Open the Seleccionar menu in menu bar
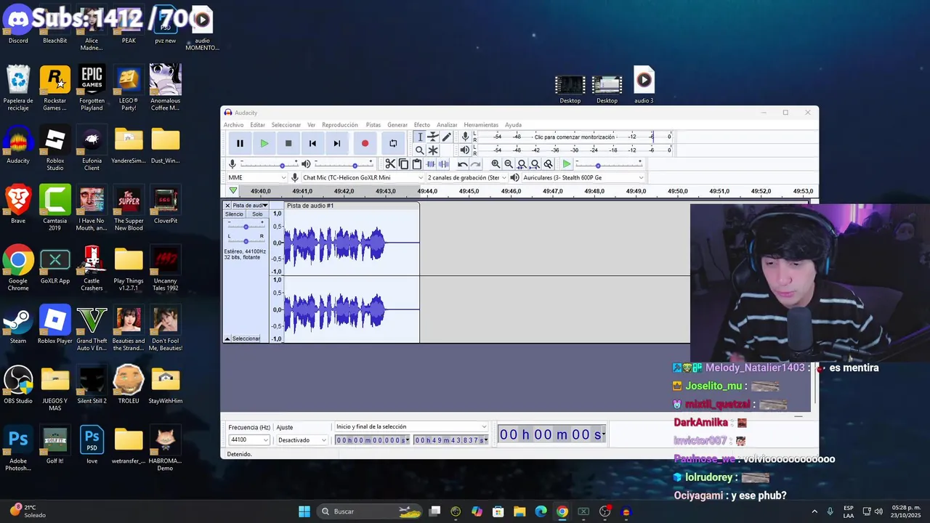930x523 pixels. tap(286, 125)
